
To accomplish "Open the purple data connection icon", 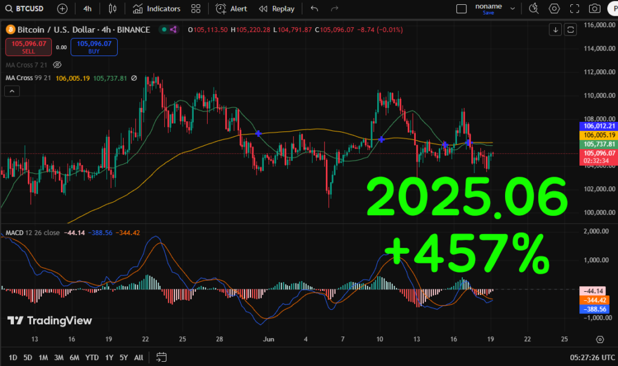I will pos(173,30).
